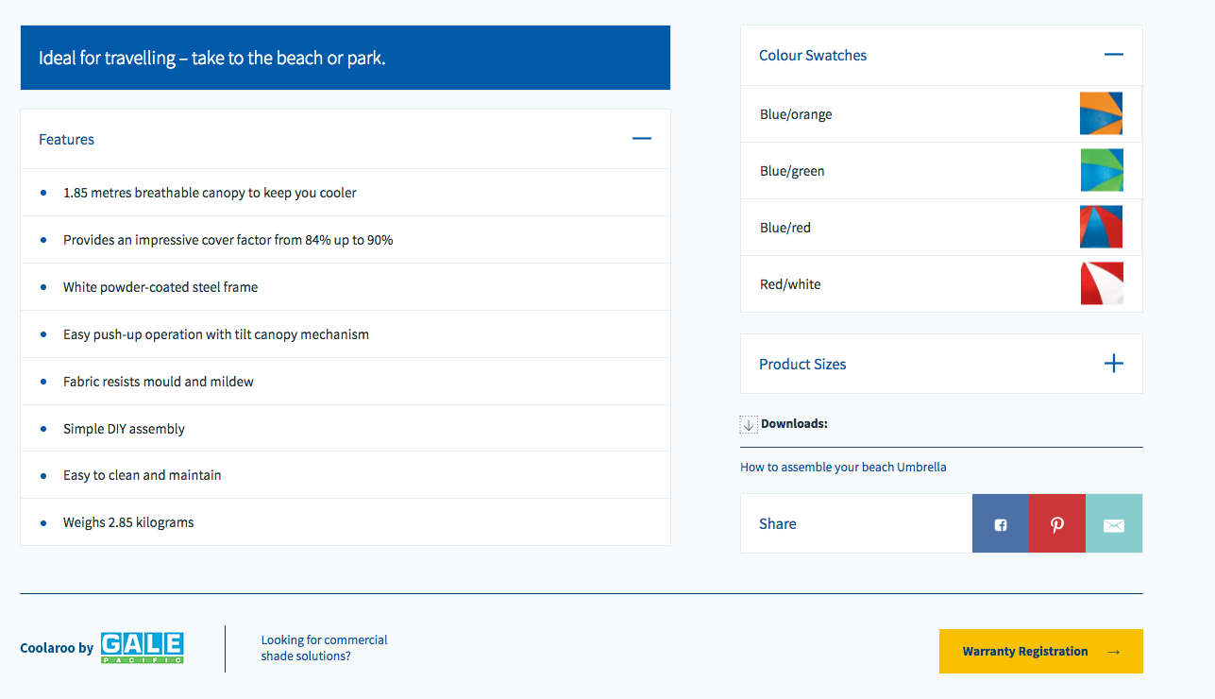This screenshot has height=699, width=1215.
Task: Click 'Easy push-up operation' feature
Action: click(x=216, y=334)
